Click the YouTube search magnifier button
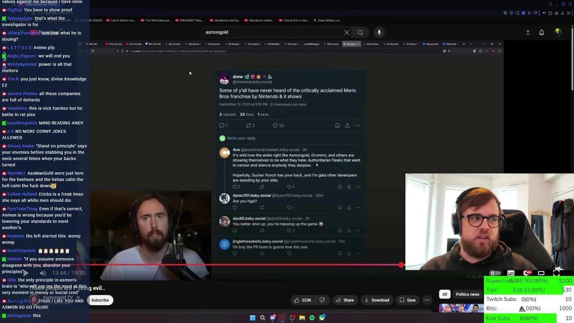The height and width of the screenshot is (323, 574). (x=360, y=32)
